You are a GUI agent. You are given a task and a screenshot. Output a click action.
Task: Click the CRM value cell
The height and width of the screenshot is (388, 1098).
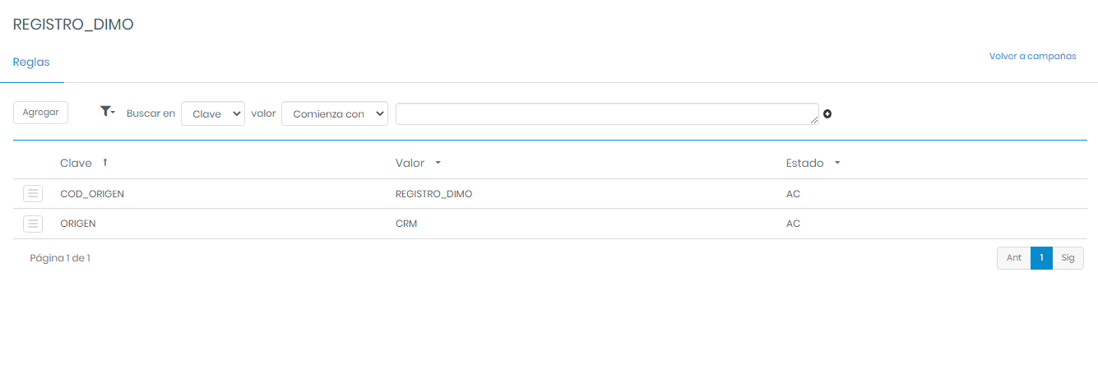[406, 224]
